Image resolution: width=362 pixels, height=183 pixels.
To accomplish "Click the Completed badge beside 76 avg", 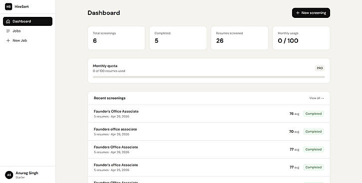I will click(x=314, y=114).
